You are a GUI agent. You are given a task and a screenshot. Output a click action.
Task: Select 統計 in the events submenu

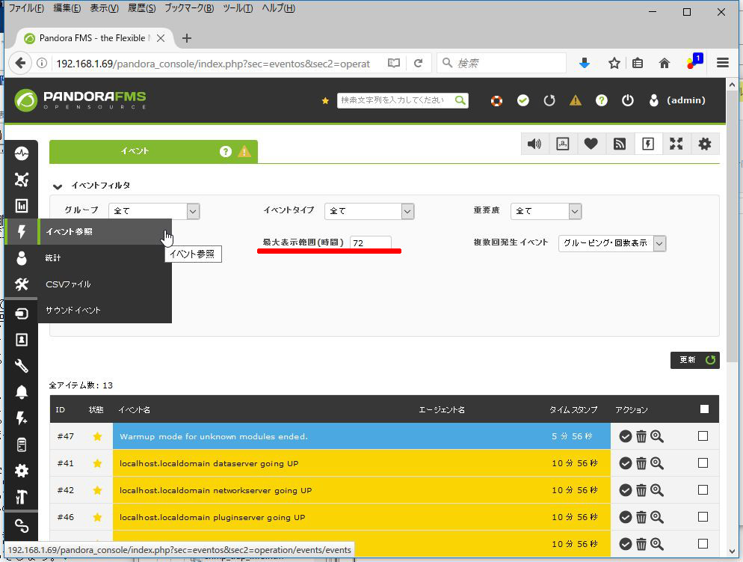(105, 258)
